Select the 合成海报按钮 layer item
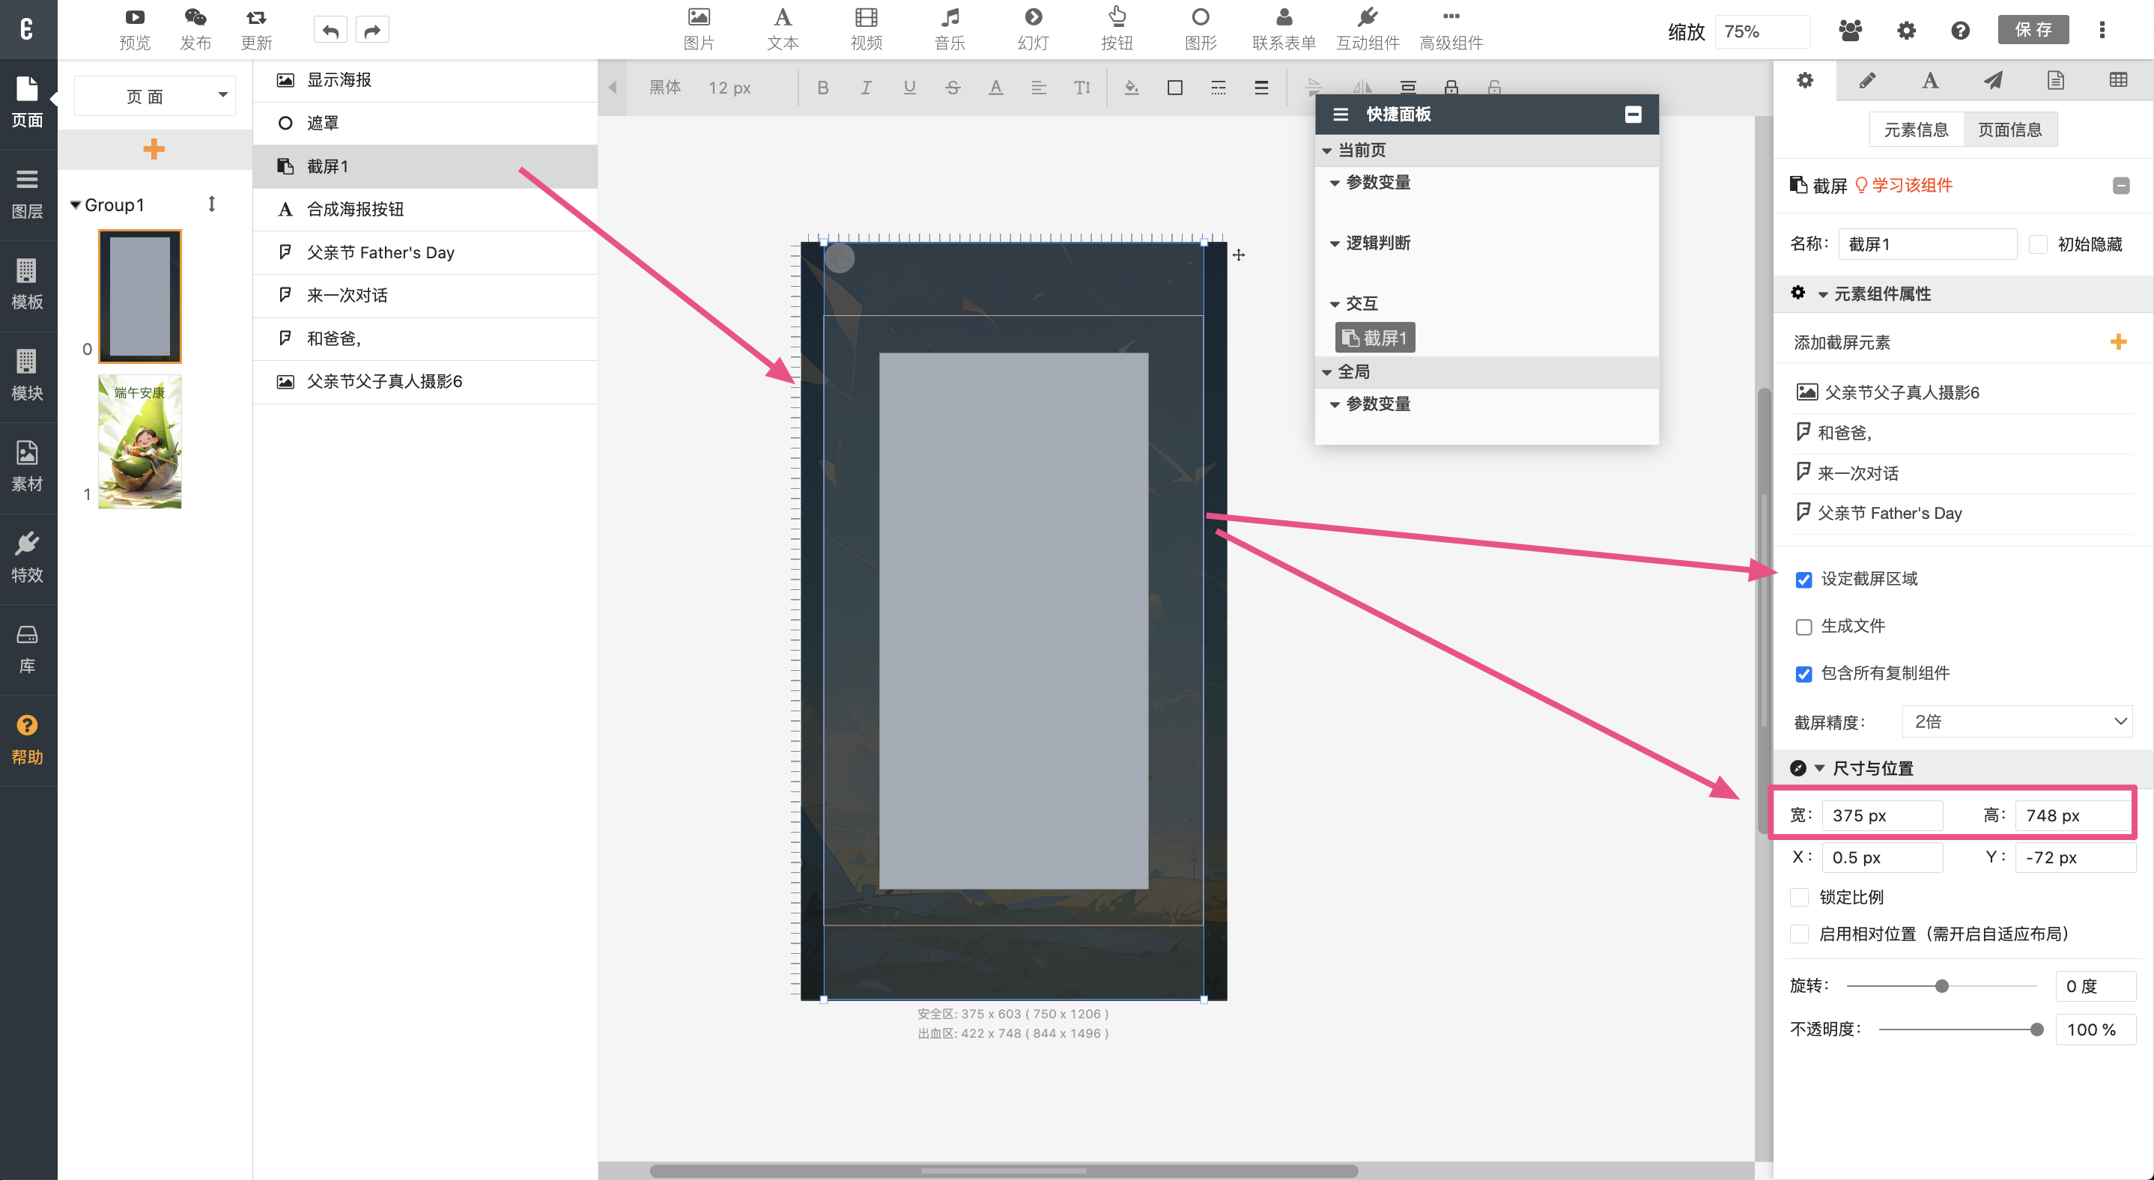This screenshot has width=2154, height=1180. click(x=355, y=210)
